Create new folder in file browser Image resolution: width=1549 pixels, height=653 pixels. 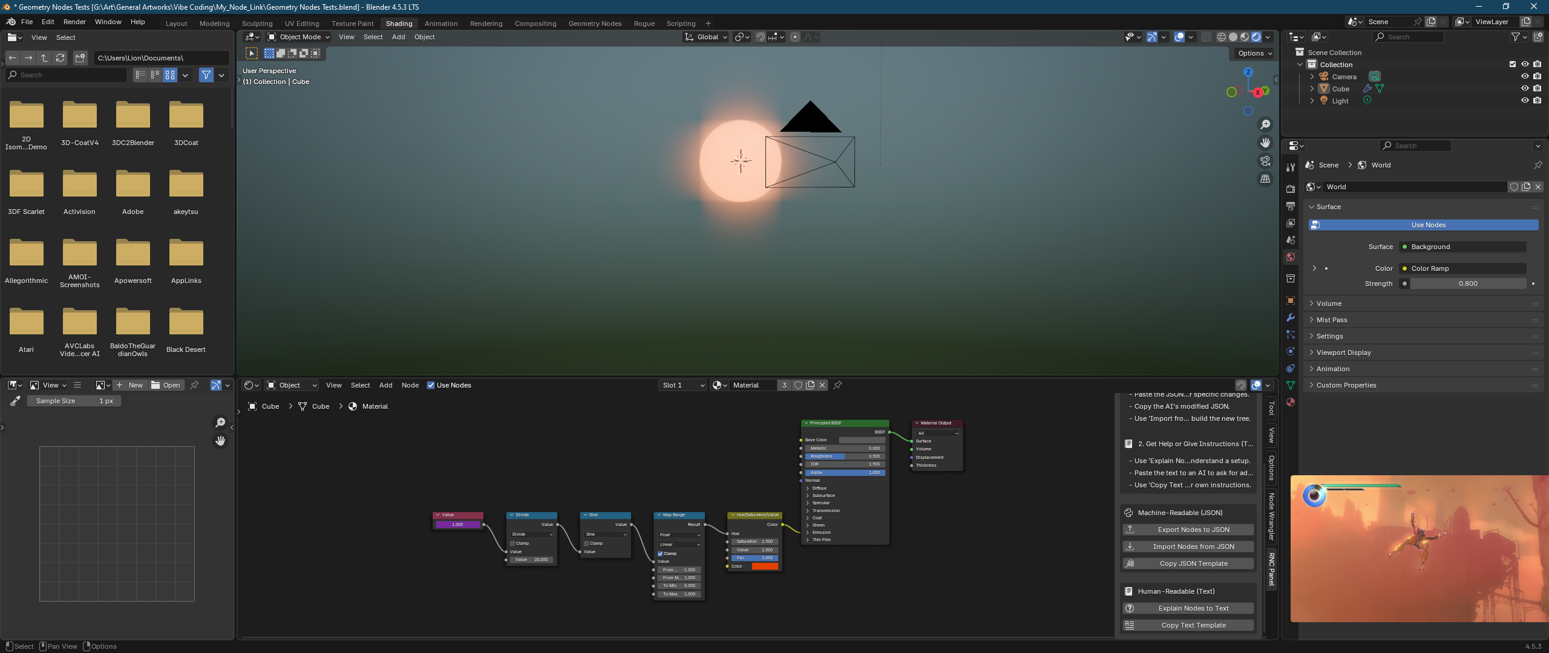click(80, 58)
